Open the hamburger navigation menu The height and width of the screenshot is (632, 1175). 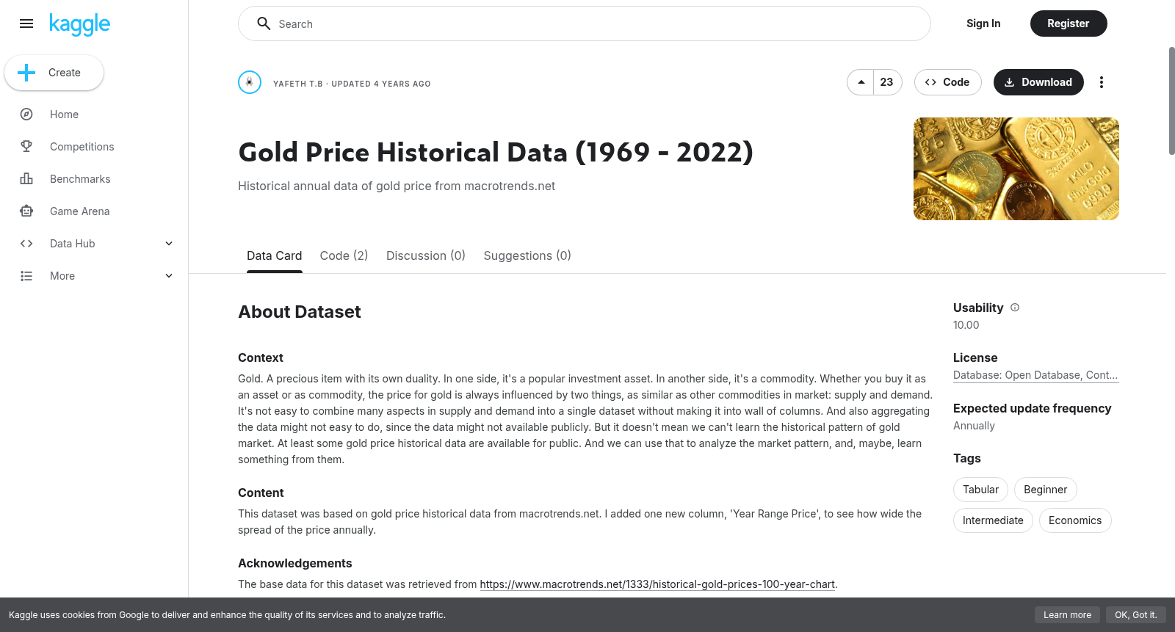pos(26,23)
